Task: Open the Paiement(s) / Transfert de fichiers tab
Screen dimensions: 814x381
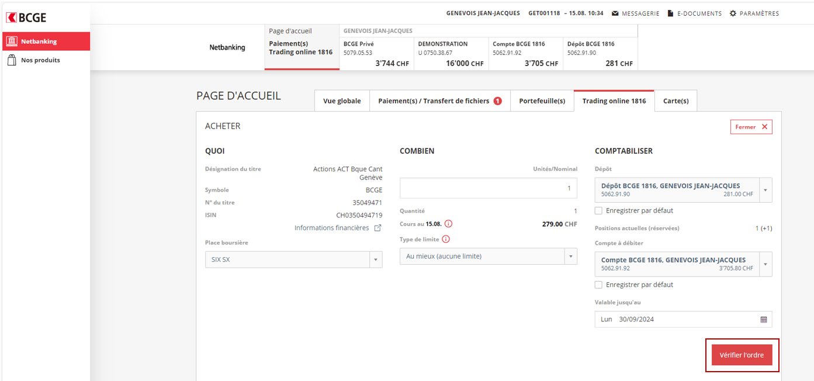Action: point(440,101)
